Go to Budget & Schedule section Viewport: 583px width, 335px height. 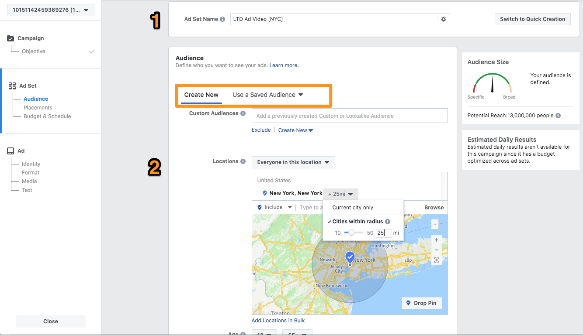pyautogui.click(x=47, y=116)
